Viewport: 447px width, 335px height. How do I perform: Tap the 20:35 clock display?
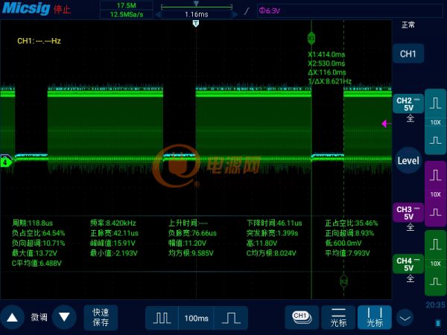point(435,305)
